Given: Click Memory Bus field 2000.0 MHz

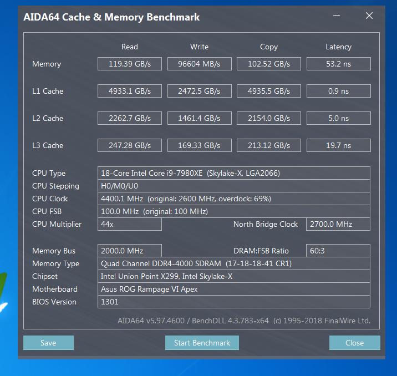Looking at the screenshot, I should tap(130, 251).
